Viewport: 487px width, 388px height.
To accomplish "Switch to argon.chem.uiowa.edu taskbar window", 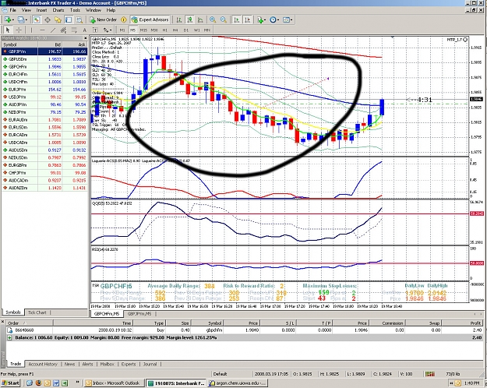I will tap(238, 383).
